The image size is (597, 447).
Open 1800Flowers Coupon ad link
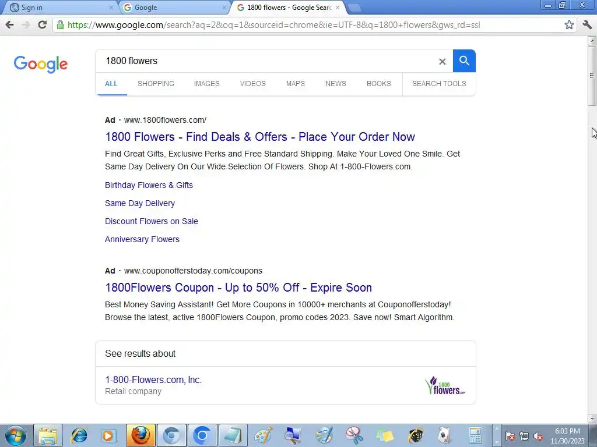click(x=238, y=288)
